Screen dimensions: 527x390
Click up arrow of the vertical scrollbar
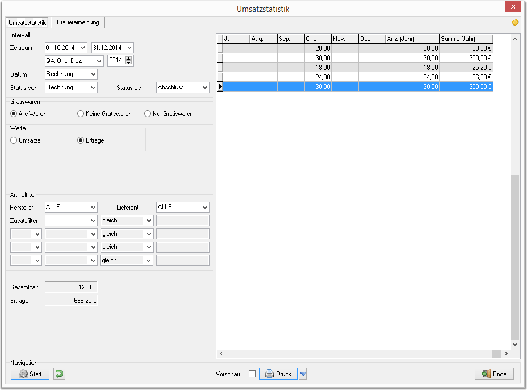click(x=515, y=39)
